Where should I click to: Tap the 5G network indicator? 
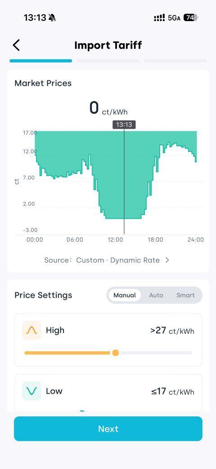(x=174, y=18)
